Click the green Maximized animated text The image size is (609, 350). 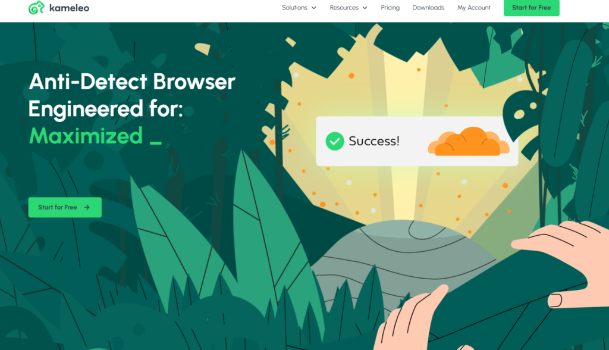86,136
